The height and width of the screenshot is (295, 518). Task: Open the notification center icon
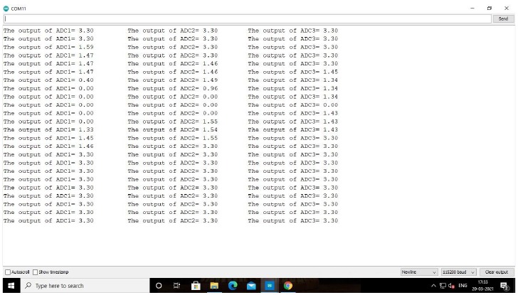[504, 286]
